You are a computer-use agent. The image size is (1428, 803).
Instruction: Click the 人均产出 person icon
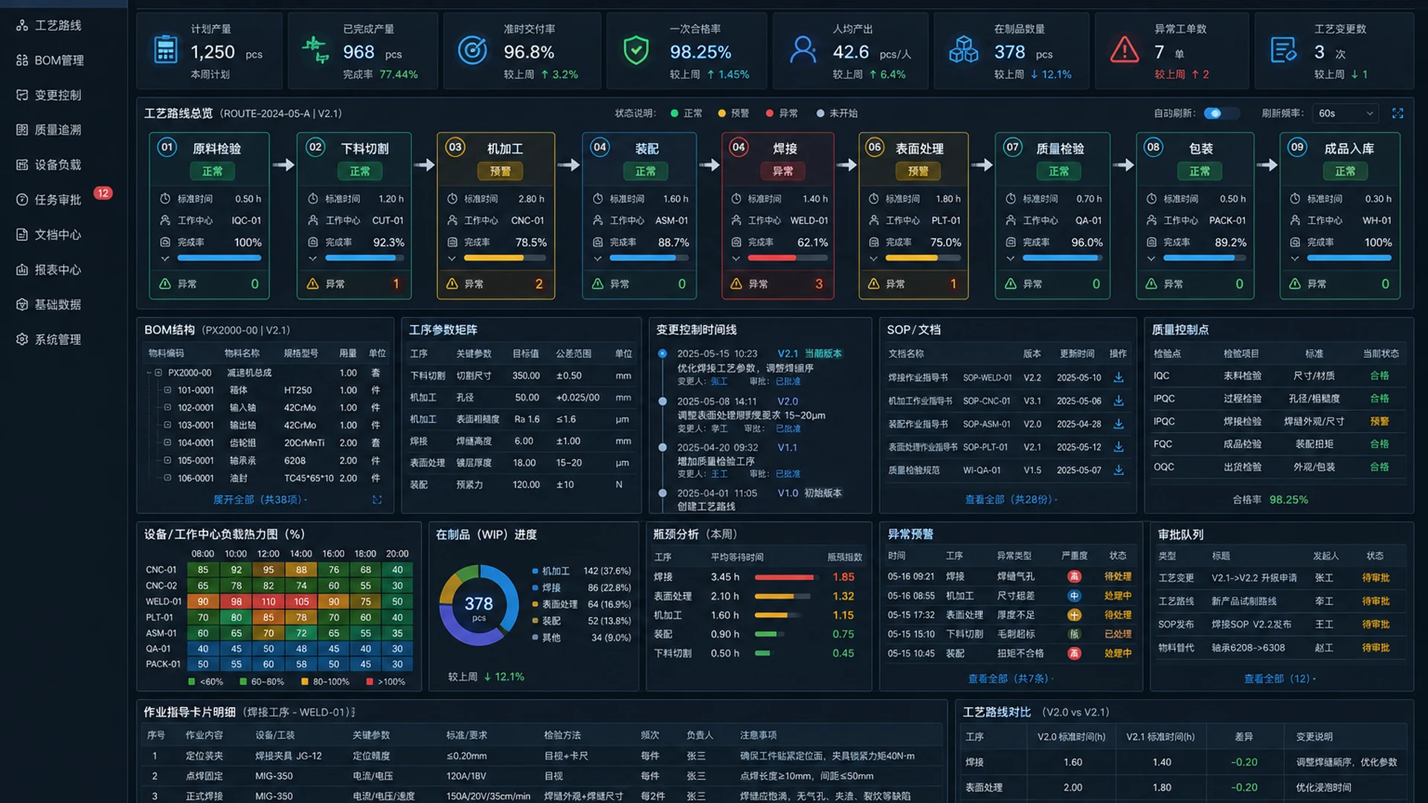click(803, 50)
